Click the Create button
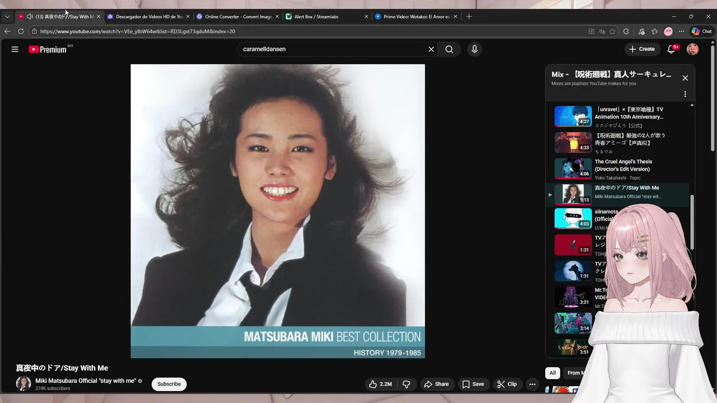The height and width of the screenshot is (403, 717). (642, 49)
